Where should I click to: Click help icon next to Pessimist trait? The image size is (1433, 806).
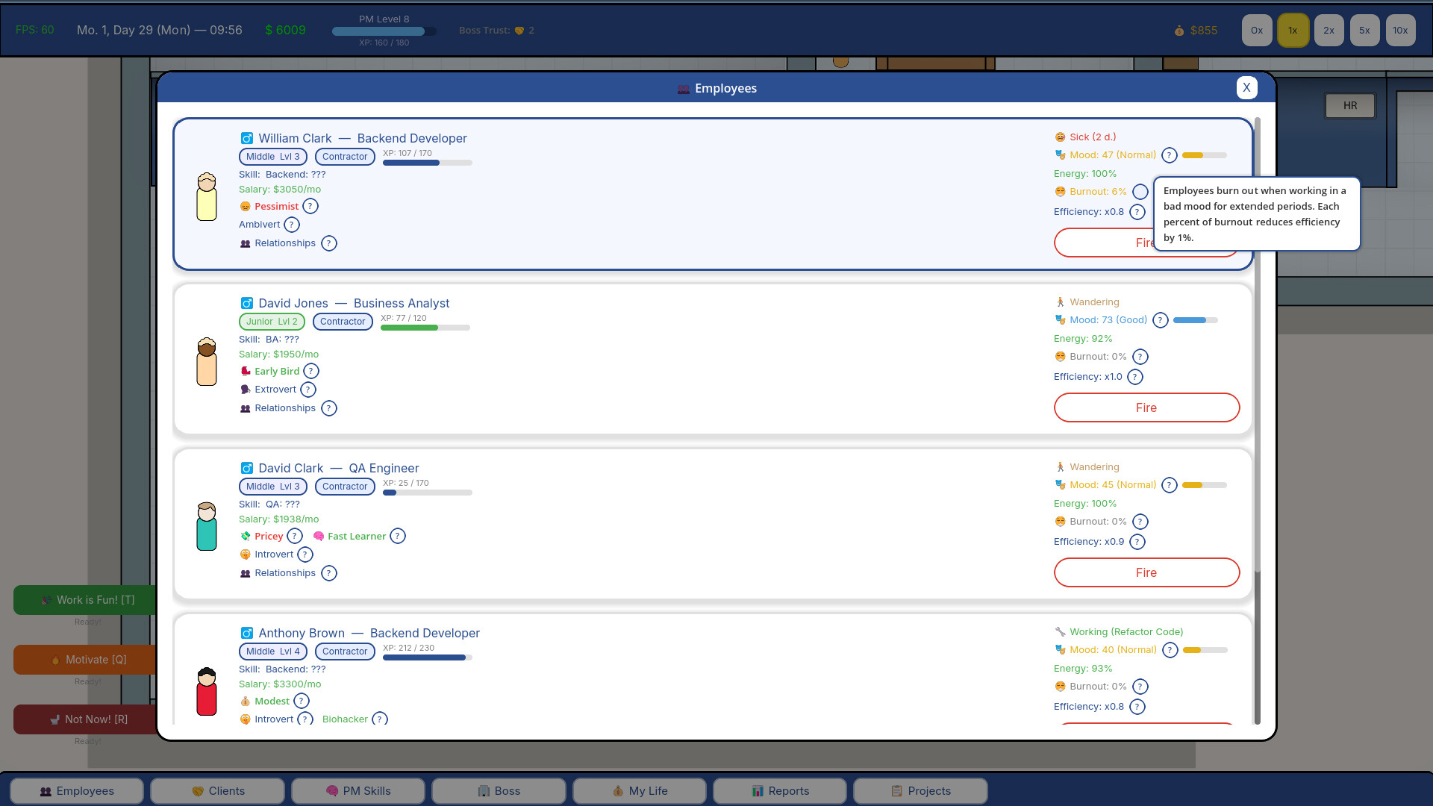[x=310, y=206]
